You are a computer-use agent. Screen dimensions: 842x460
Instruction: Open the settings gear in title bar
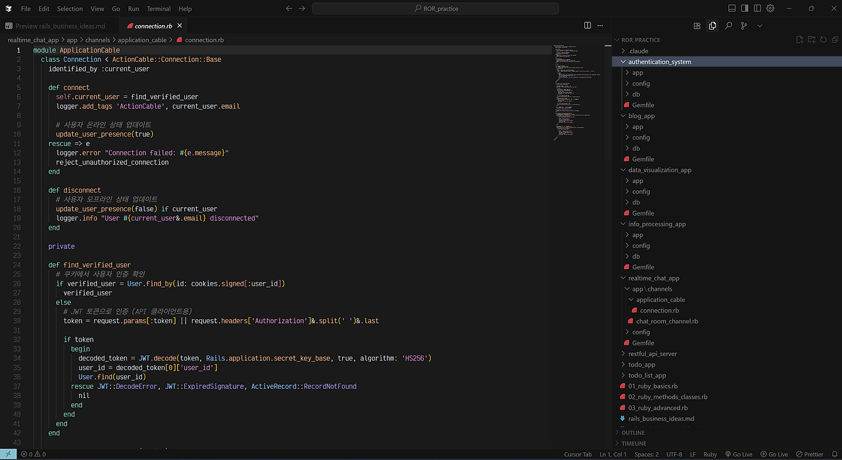click(x=770, y=9)
